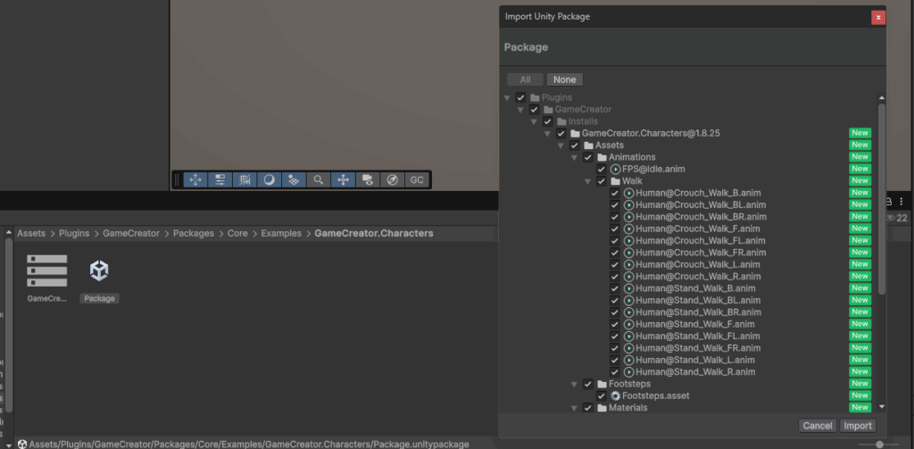Viewport: 914px width, 449px height.
Task: Click the Human@Crouch_Walk_B.anim clip icon
Action: (x=629, y=193)
